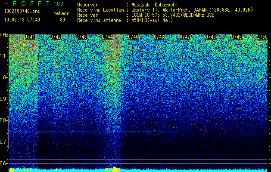Click the 0.7 kHz axis label
This screenshot has width=271, height=172.
pyautogui.click(x=4, y=142)
